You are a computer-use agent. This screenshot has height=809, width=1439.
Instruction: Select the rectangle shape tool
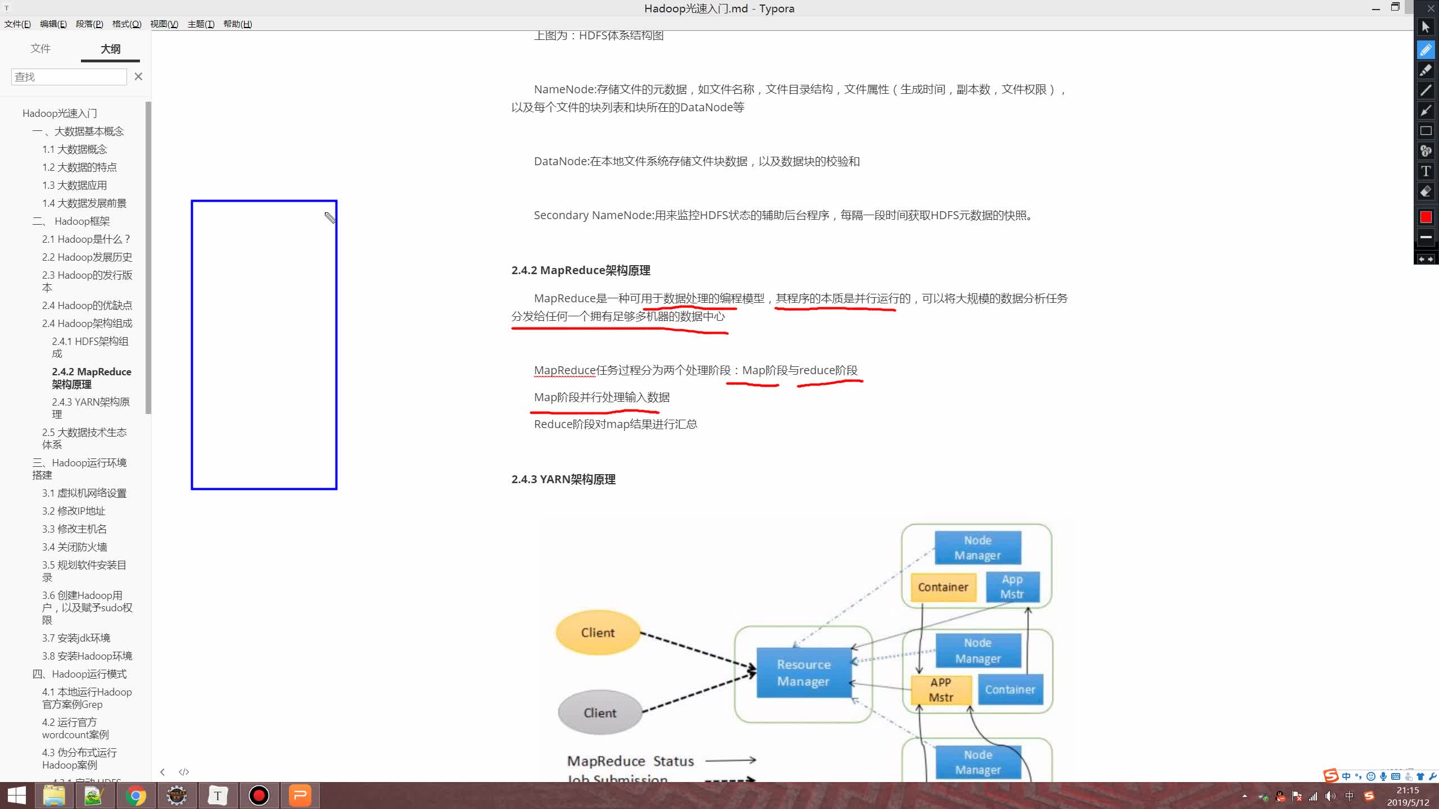pyautogui.click(x=1426, y=131)
